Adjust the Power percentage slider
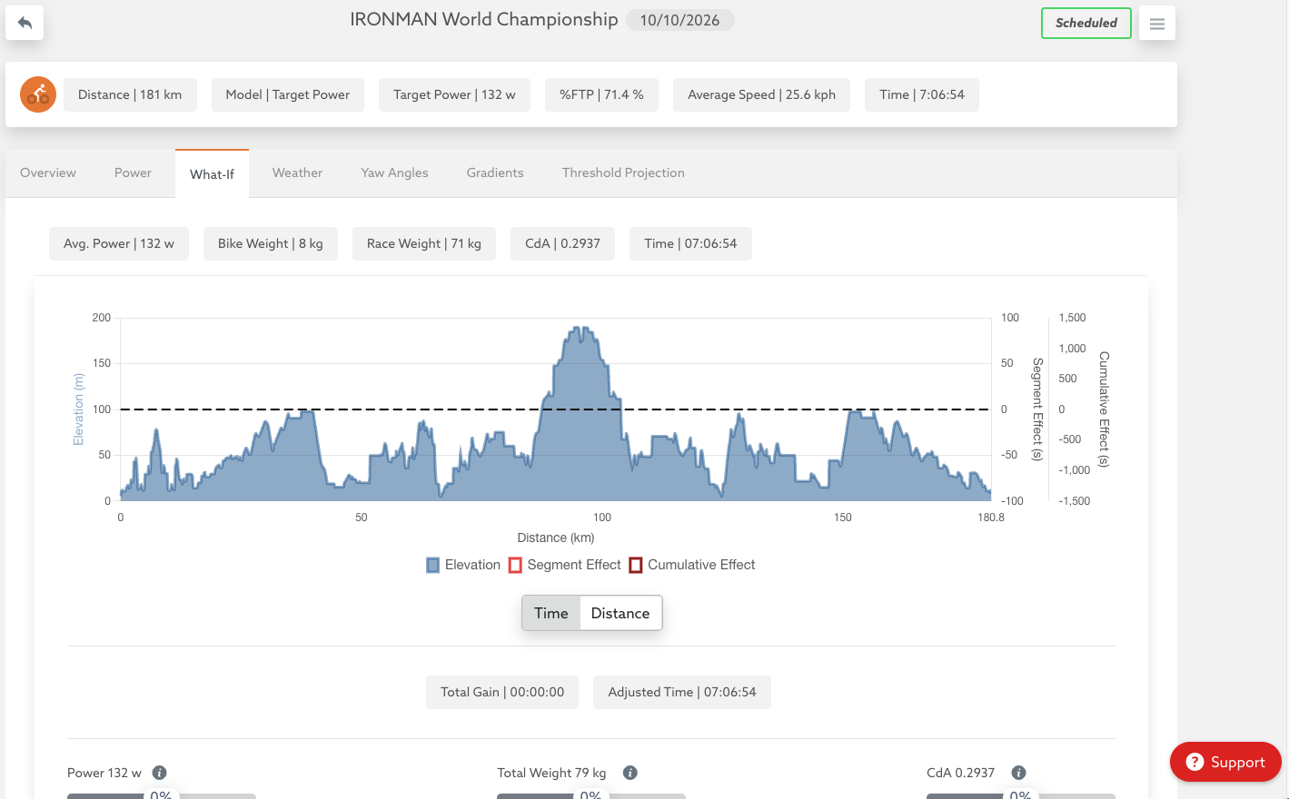The height and width of the screenshot is (799, 1289). coord(162,795)
